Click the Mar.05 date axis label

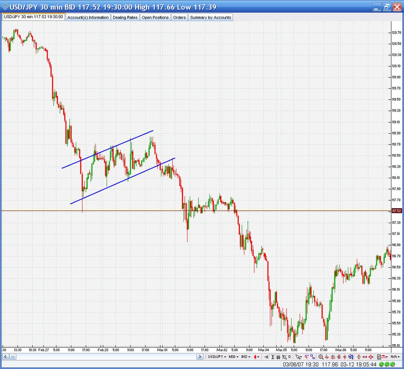281,350
